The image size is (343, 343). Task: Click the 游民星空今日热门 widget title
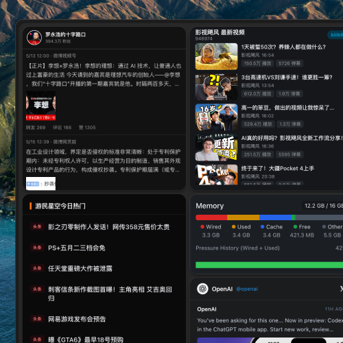pyautogui.click(x=60, y=206)
